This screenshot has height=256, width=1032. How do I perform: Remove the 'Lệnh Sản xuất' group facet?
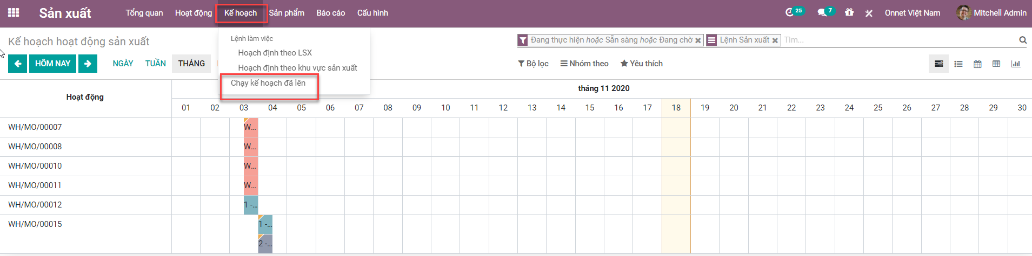pyautogui.click(x=775, y=40)
